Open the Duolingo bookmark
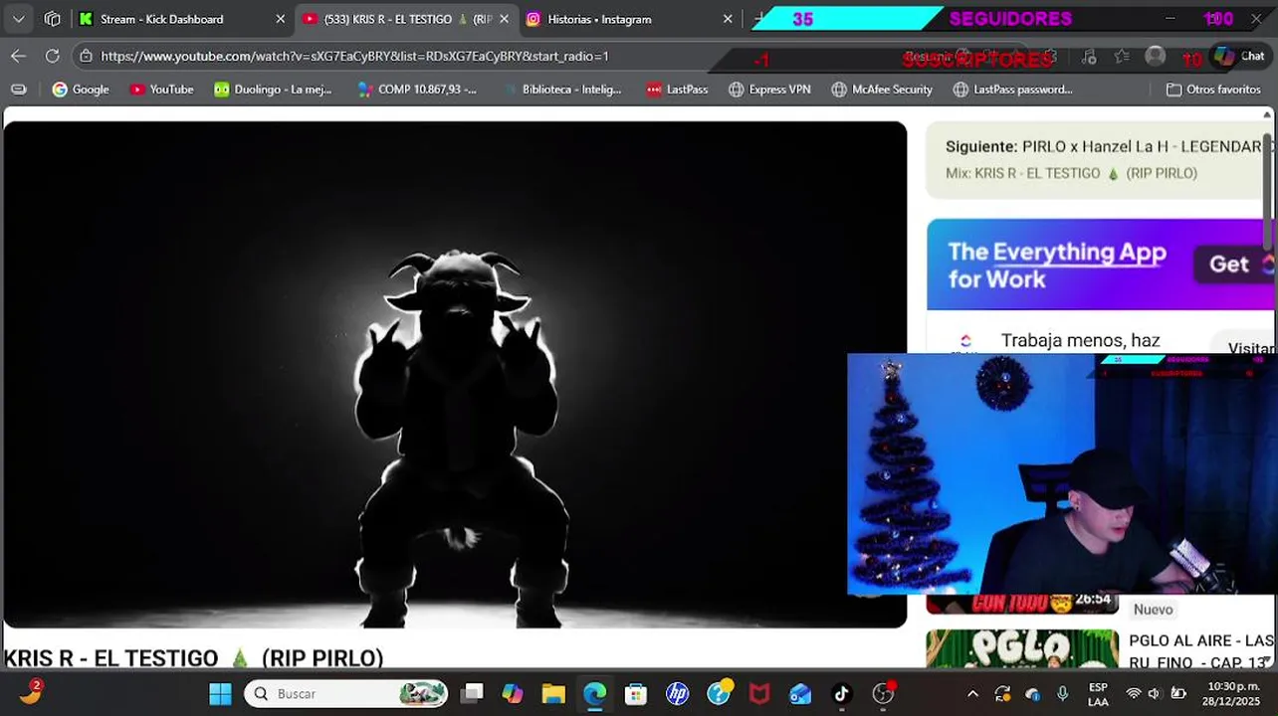Image resolution: width=1278 pixels, height=716 pixels. click(273, 89)
